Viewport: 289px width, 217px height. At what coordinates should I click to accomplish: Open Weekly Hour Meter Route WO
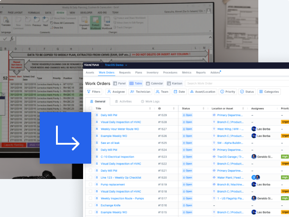(120, 129)
